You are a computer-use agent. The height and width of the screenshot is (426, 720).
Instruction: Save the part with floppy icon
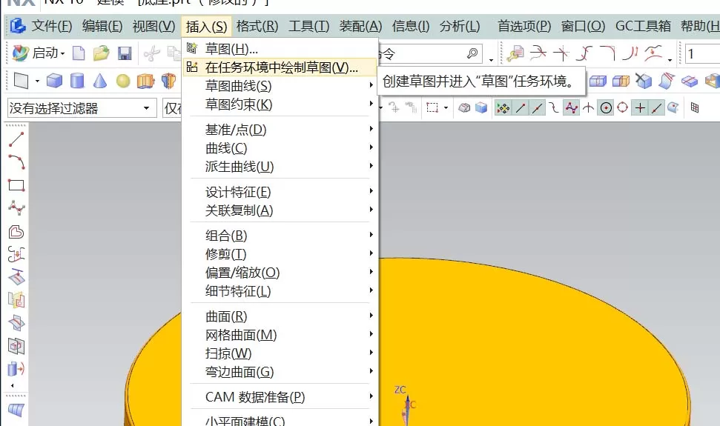125,53
